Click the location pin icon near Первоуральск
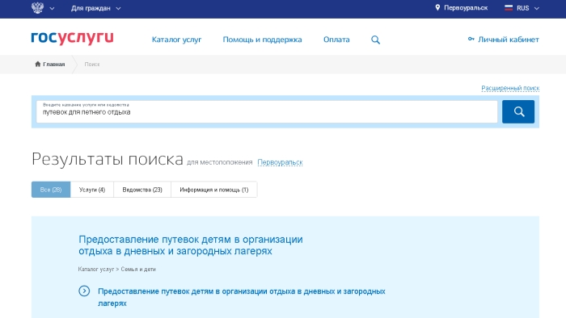 point(437,7)
